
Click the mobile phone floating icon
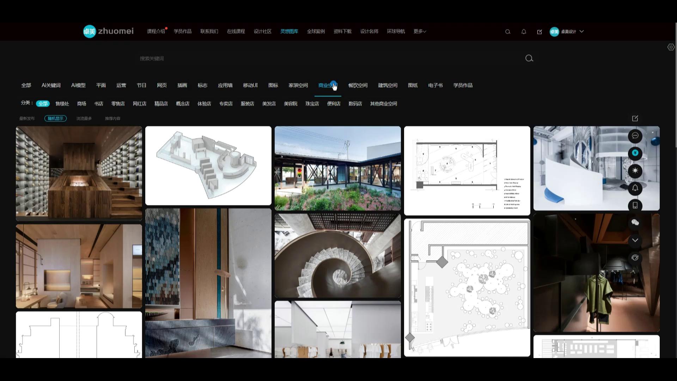[635, 205]
